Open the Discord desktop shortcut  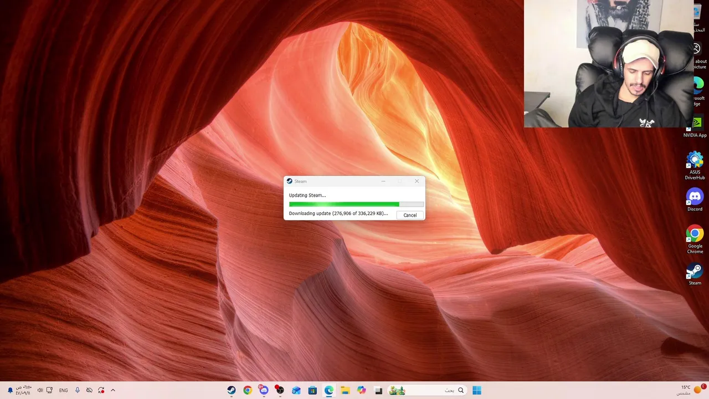pos(695,200)
